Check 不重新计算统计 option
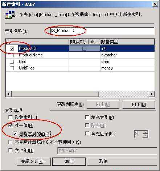Viewport: 160px width, 171px height. tap(11, 142)
